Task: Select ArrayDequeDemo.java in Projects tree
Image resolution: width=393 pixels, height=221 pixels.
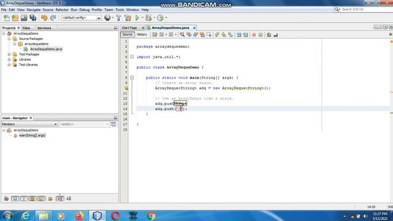Action: click(x=46, y=49)
